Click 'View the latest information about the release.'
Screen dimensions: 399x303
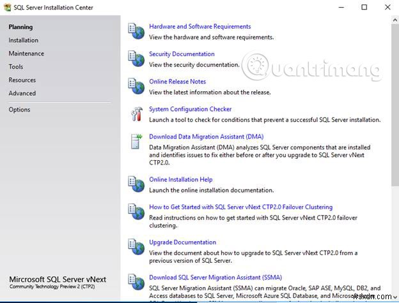[x=210, y=92]
